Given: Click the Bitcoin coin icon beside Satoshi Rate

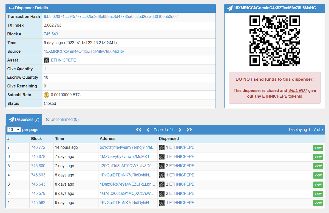Looking at the screenshot, I should click(x=47, y=95).
